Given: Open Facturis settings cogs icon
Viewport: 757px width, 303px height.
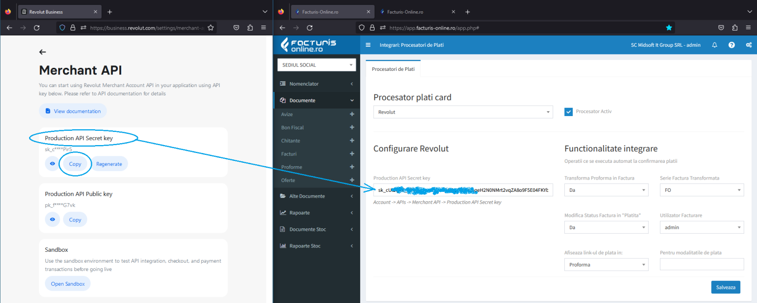Looking at the screenshot, I should [x=749, y=45].
